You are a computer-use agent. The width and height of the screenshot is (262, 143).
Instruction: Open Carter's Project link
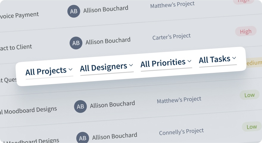[171, 37]
